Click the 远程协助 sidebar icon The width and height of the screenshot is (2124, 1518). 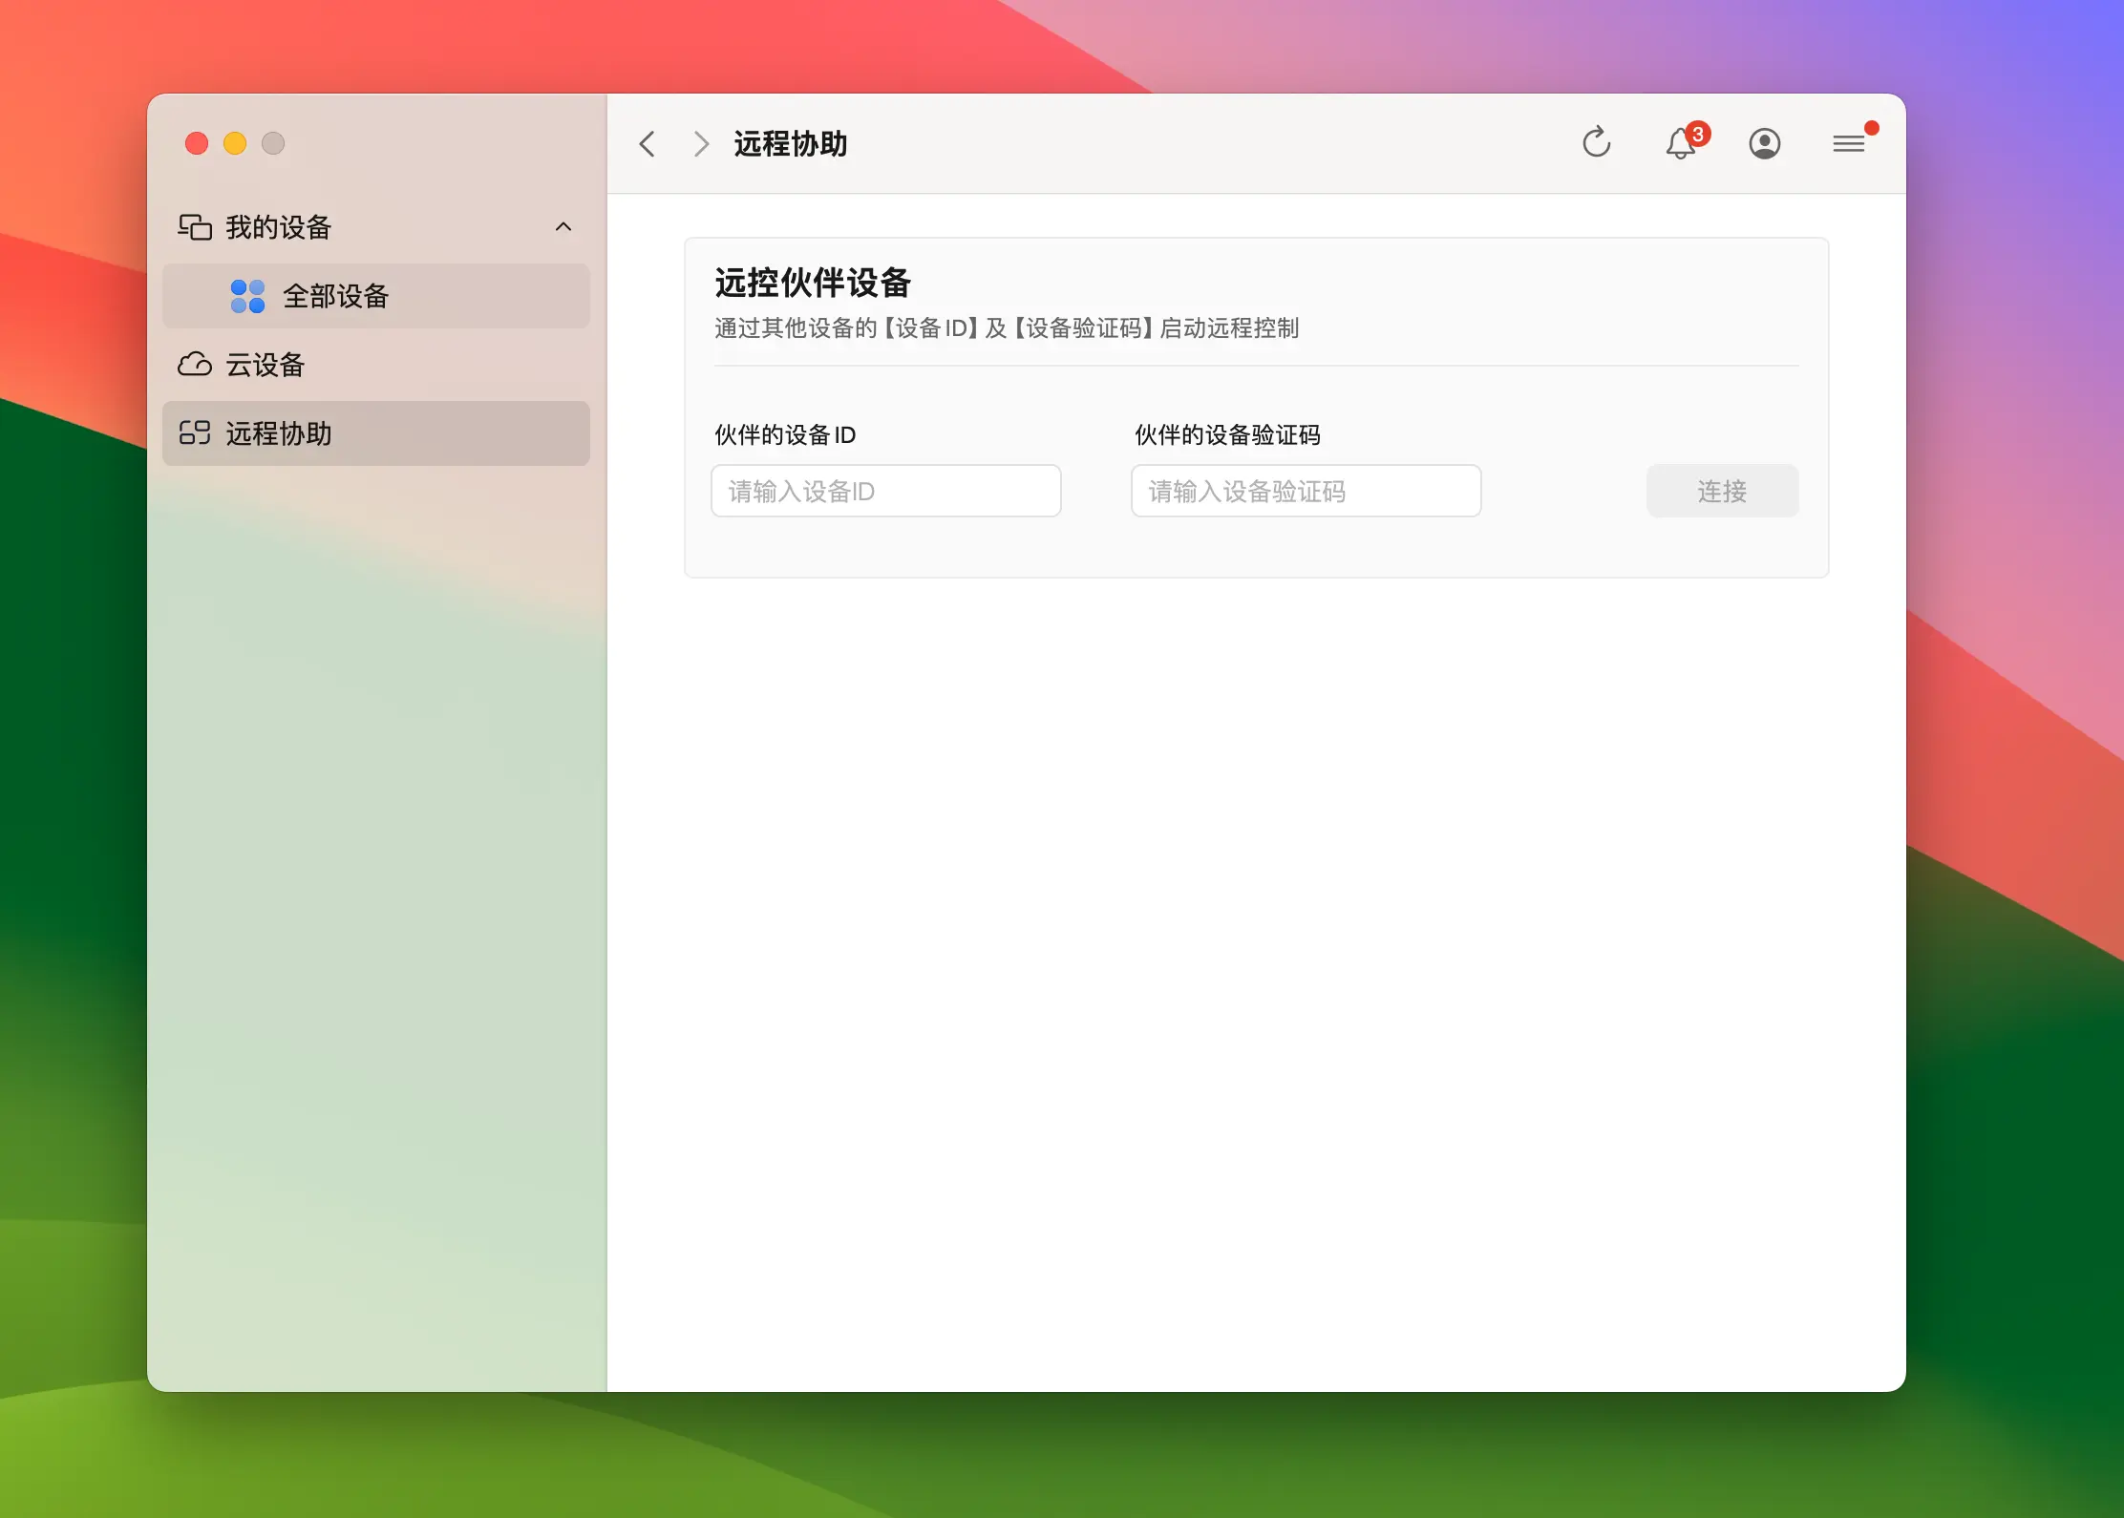195,433
